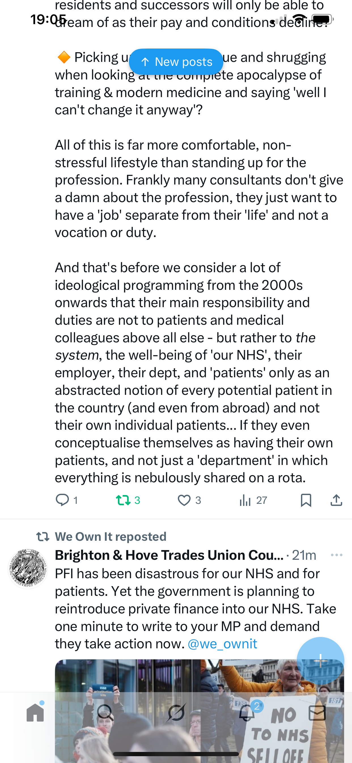
Task: Jump to New posts
Action: [x=176, y=62]
